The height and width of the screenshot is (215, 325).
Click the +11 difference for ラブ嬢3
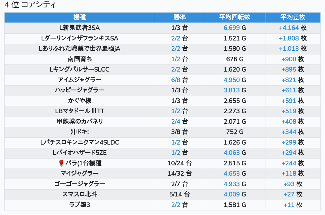[x=289, y=205]
